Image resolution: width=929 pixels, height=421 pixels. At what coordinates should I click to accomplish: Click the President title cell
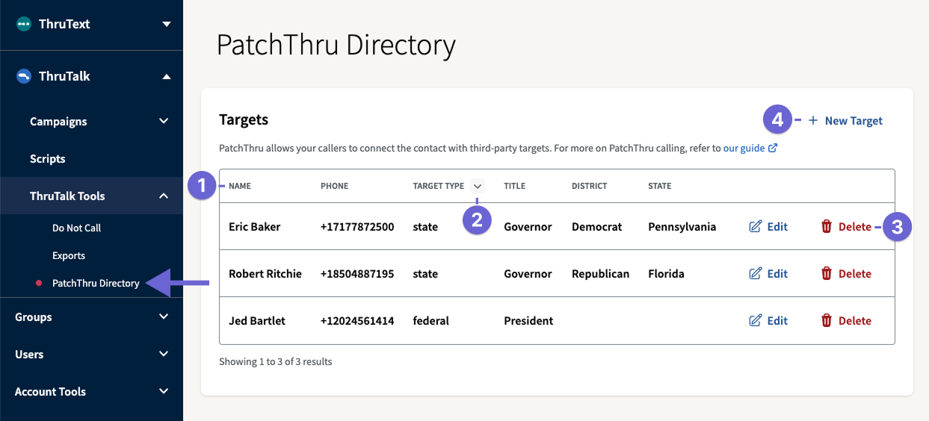tap(529, 320)
